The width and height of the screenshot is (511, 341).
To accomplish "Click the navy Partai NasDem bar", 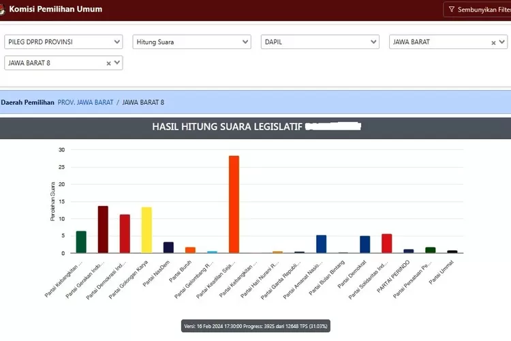I will 168,248.
